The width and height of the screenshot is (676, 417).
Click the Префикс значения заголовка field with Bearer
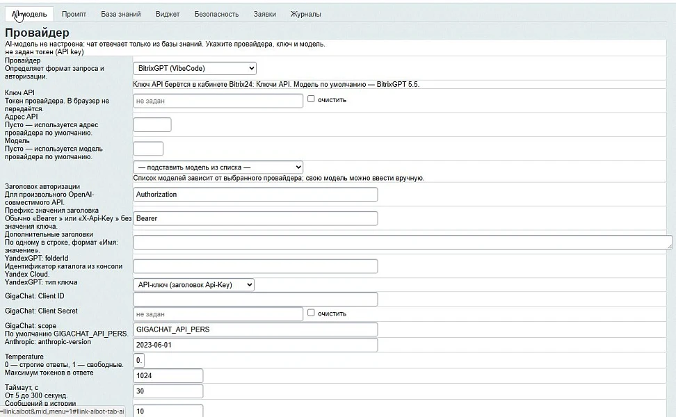(255, 218)
